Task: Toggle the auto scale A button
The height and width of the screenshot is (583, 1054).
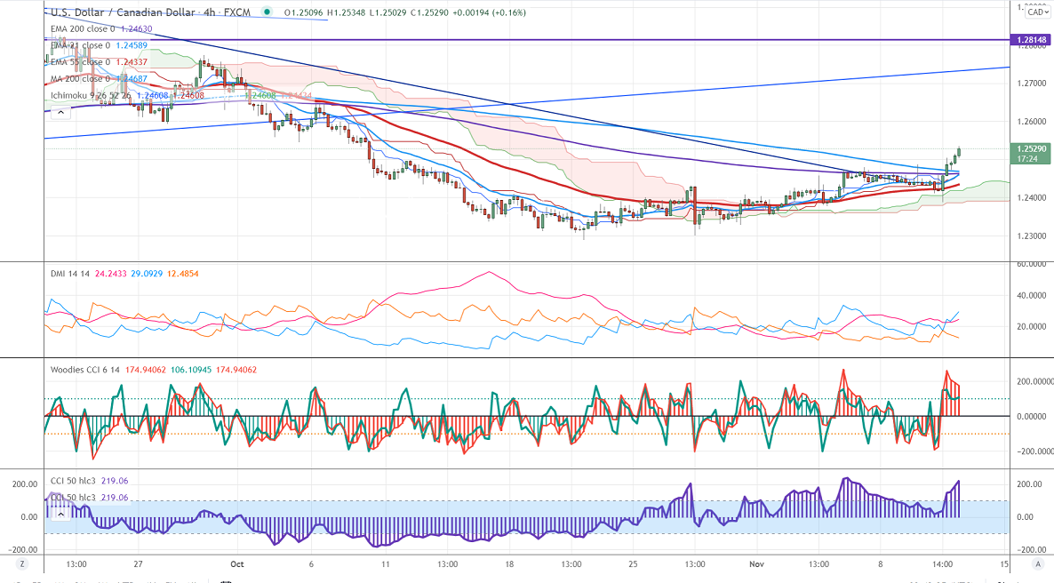Action: pyautogui.click(x=1038, y=564)
